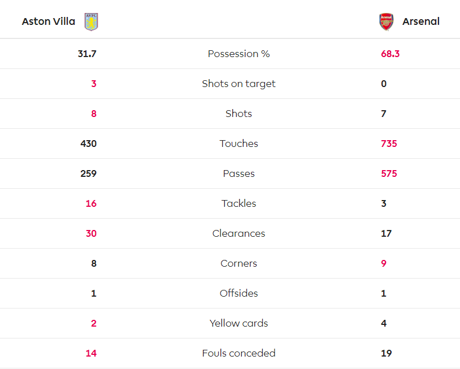Select the Possession % stat label
Viewport: 460px width, 369px height.
[238, 54]
